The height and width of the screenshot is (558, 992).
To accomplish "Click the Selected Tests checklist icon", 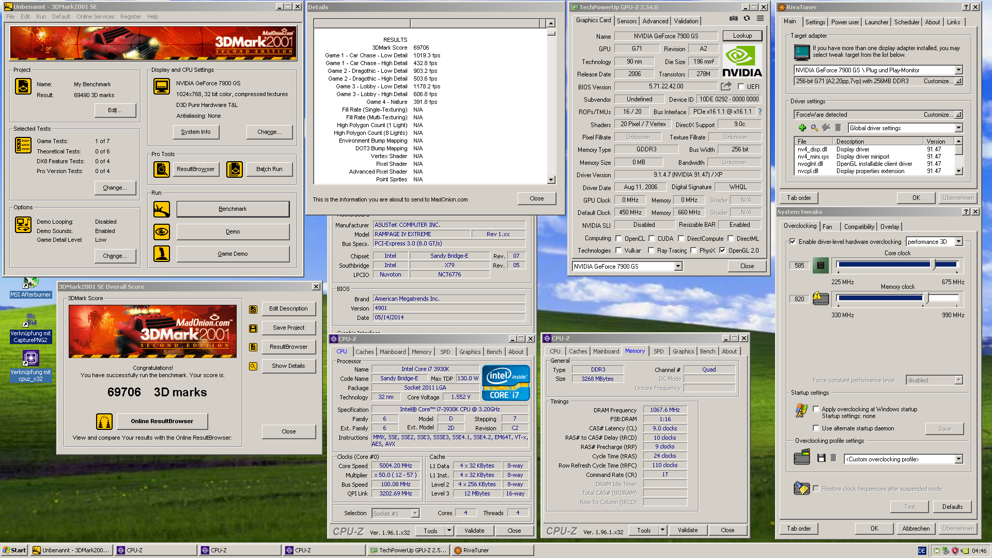I will point(23,146).
